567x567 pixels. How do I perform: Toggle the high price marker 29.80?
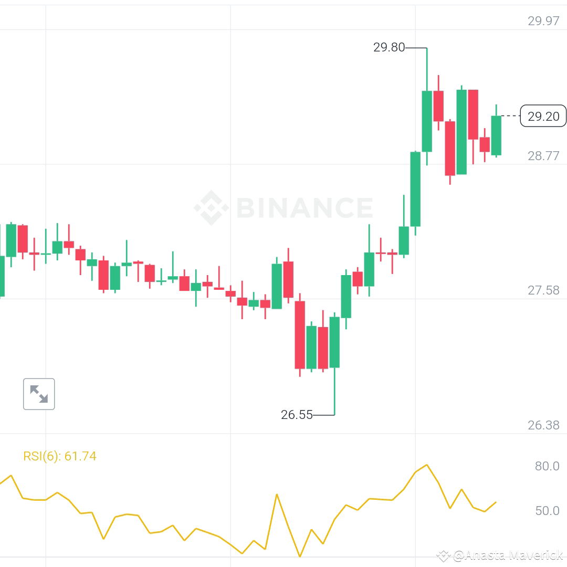pyautogui.click(x=390, y=48)
